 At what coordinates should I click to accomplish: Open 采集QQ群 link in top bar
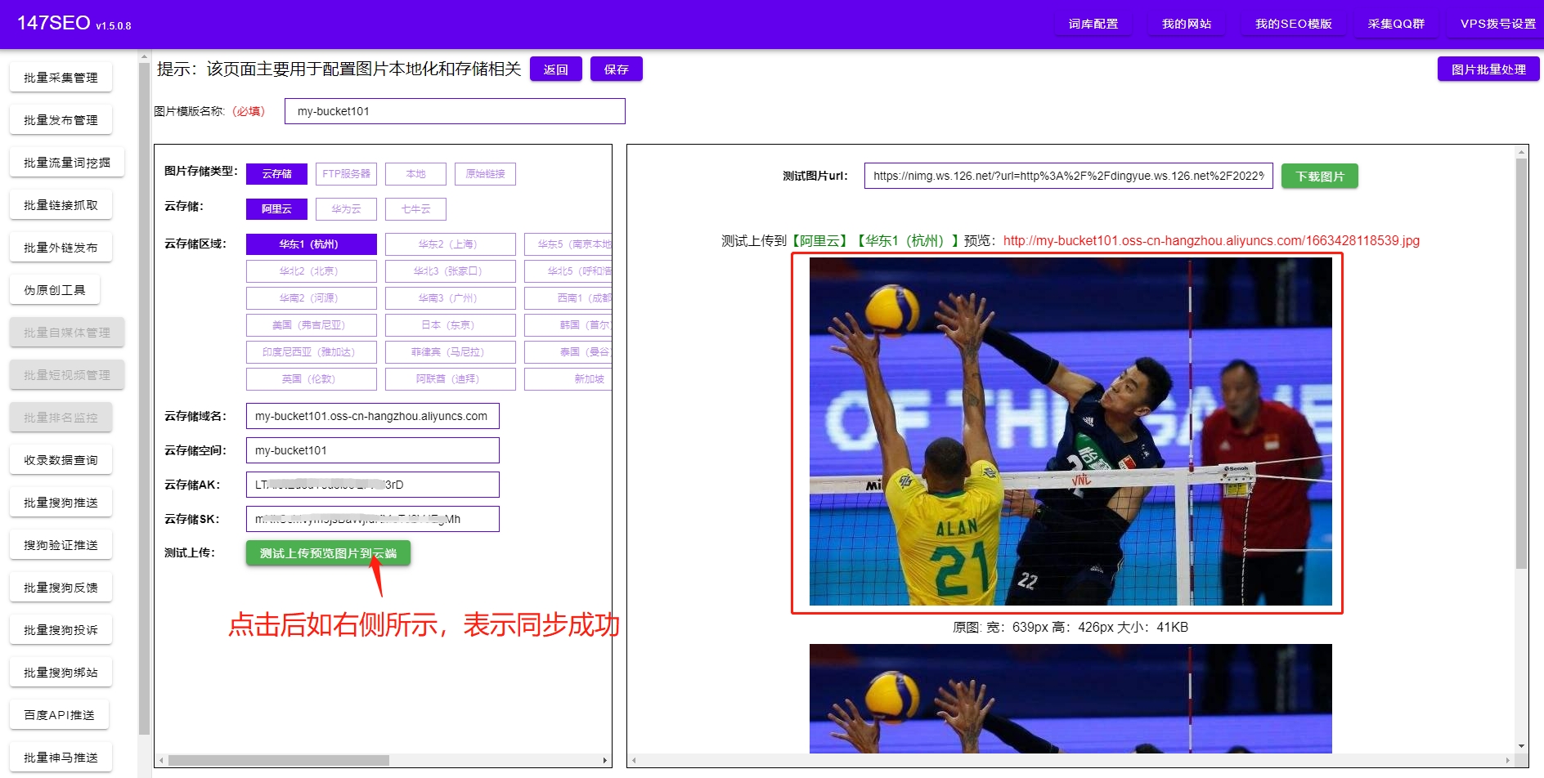[x=1396, y=24]
